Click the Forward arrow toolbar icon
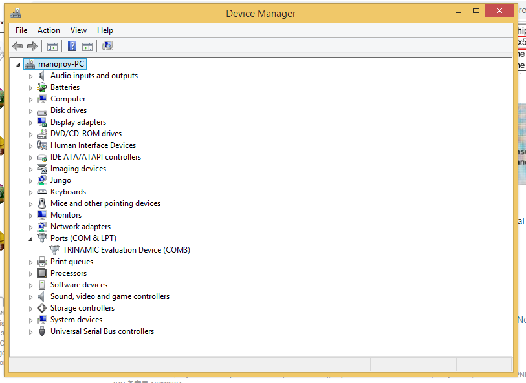This screenshot has width=526, height=383. [32, 46]
